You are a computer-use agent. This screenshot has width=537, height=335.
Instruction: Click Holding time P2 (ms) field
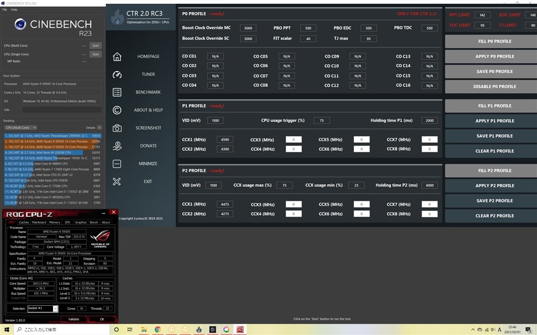tap(429, 185)
